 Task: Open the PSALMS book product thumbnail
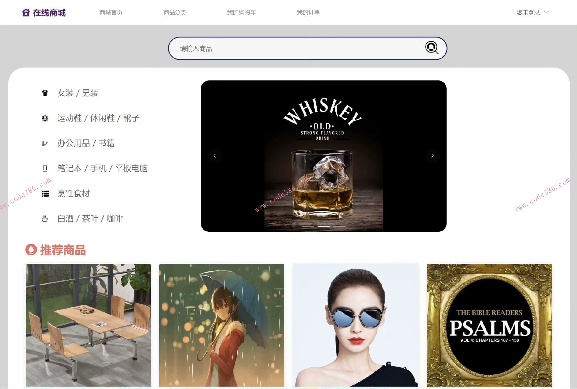pyautogui.click(x=489, y=325)
